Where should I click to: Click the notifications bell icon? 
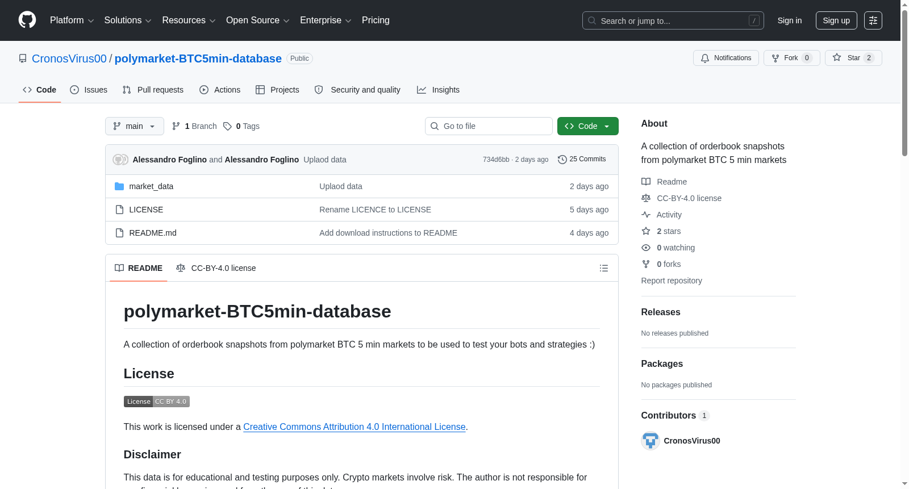click(x=705, y=58)
